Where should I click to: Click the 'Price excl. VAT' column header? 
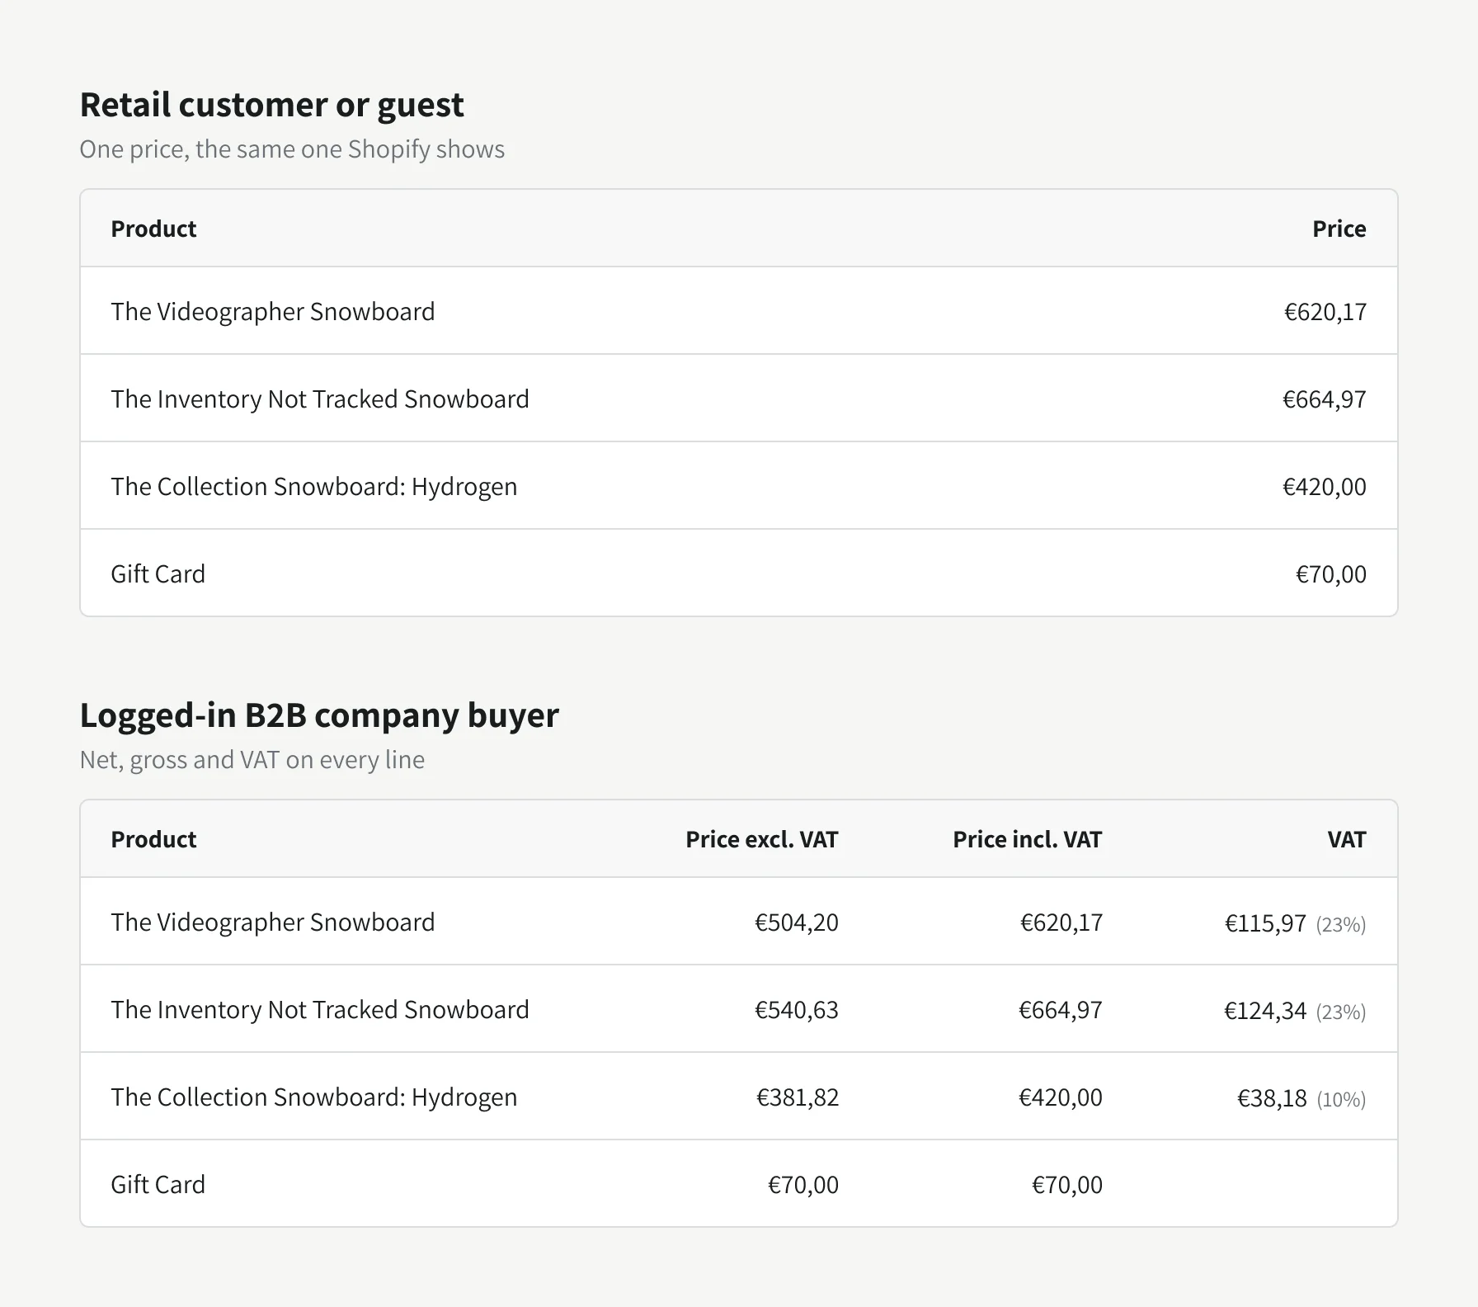click(x=761, y=839)
